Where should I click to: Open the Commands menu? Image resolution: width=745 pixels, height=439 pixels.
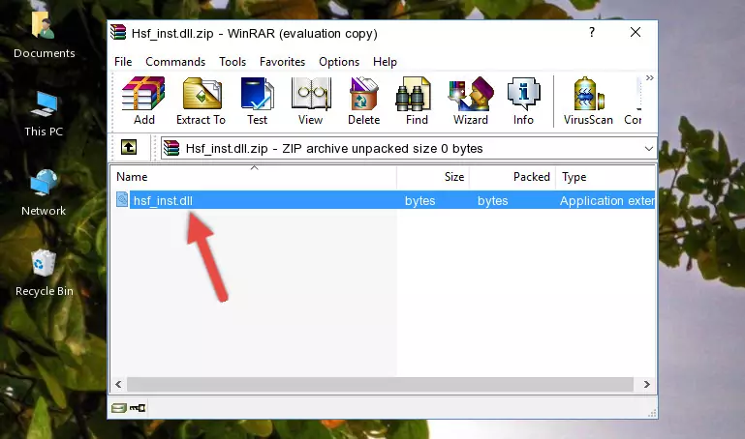(175, 62)
